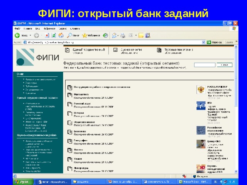This screenshot has height=185, width=247.
Task: Click the yellow folder toolbar icon
Action: click(x=141, y=35)
